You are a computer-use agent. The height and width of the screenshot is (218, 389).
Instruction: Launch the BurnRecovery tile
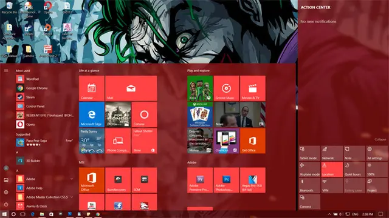click(x=118, y=180)
